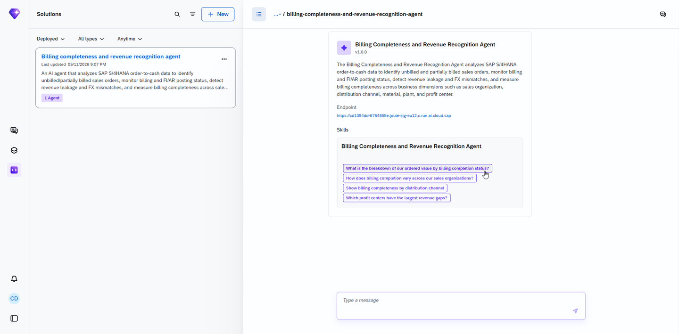The image size is (679, 334).
Task: Click the purple diamond app logo
Action: [x=14, y=14]
